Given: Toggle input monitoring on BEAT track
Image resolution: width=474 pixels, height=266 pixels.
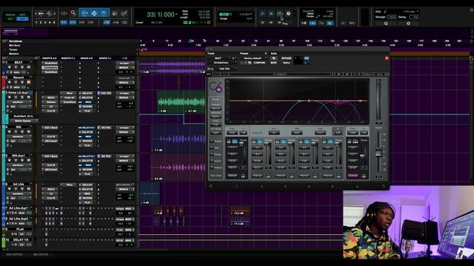Looking at the screenshot, I should (16, 67).
